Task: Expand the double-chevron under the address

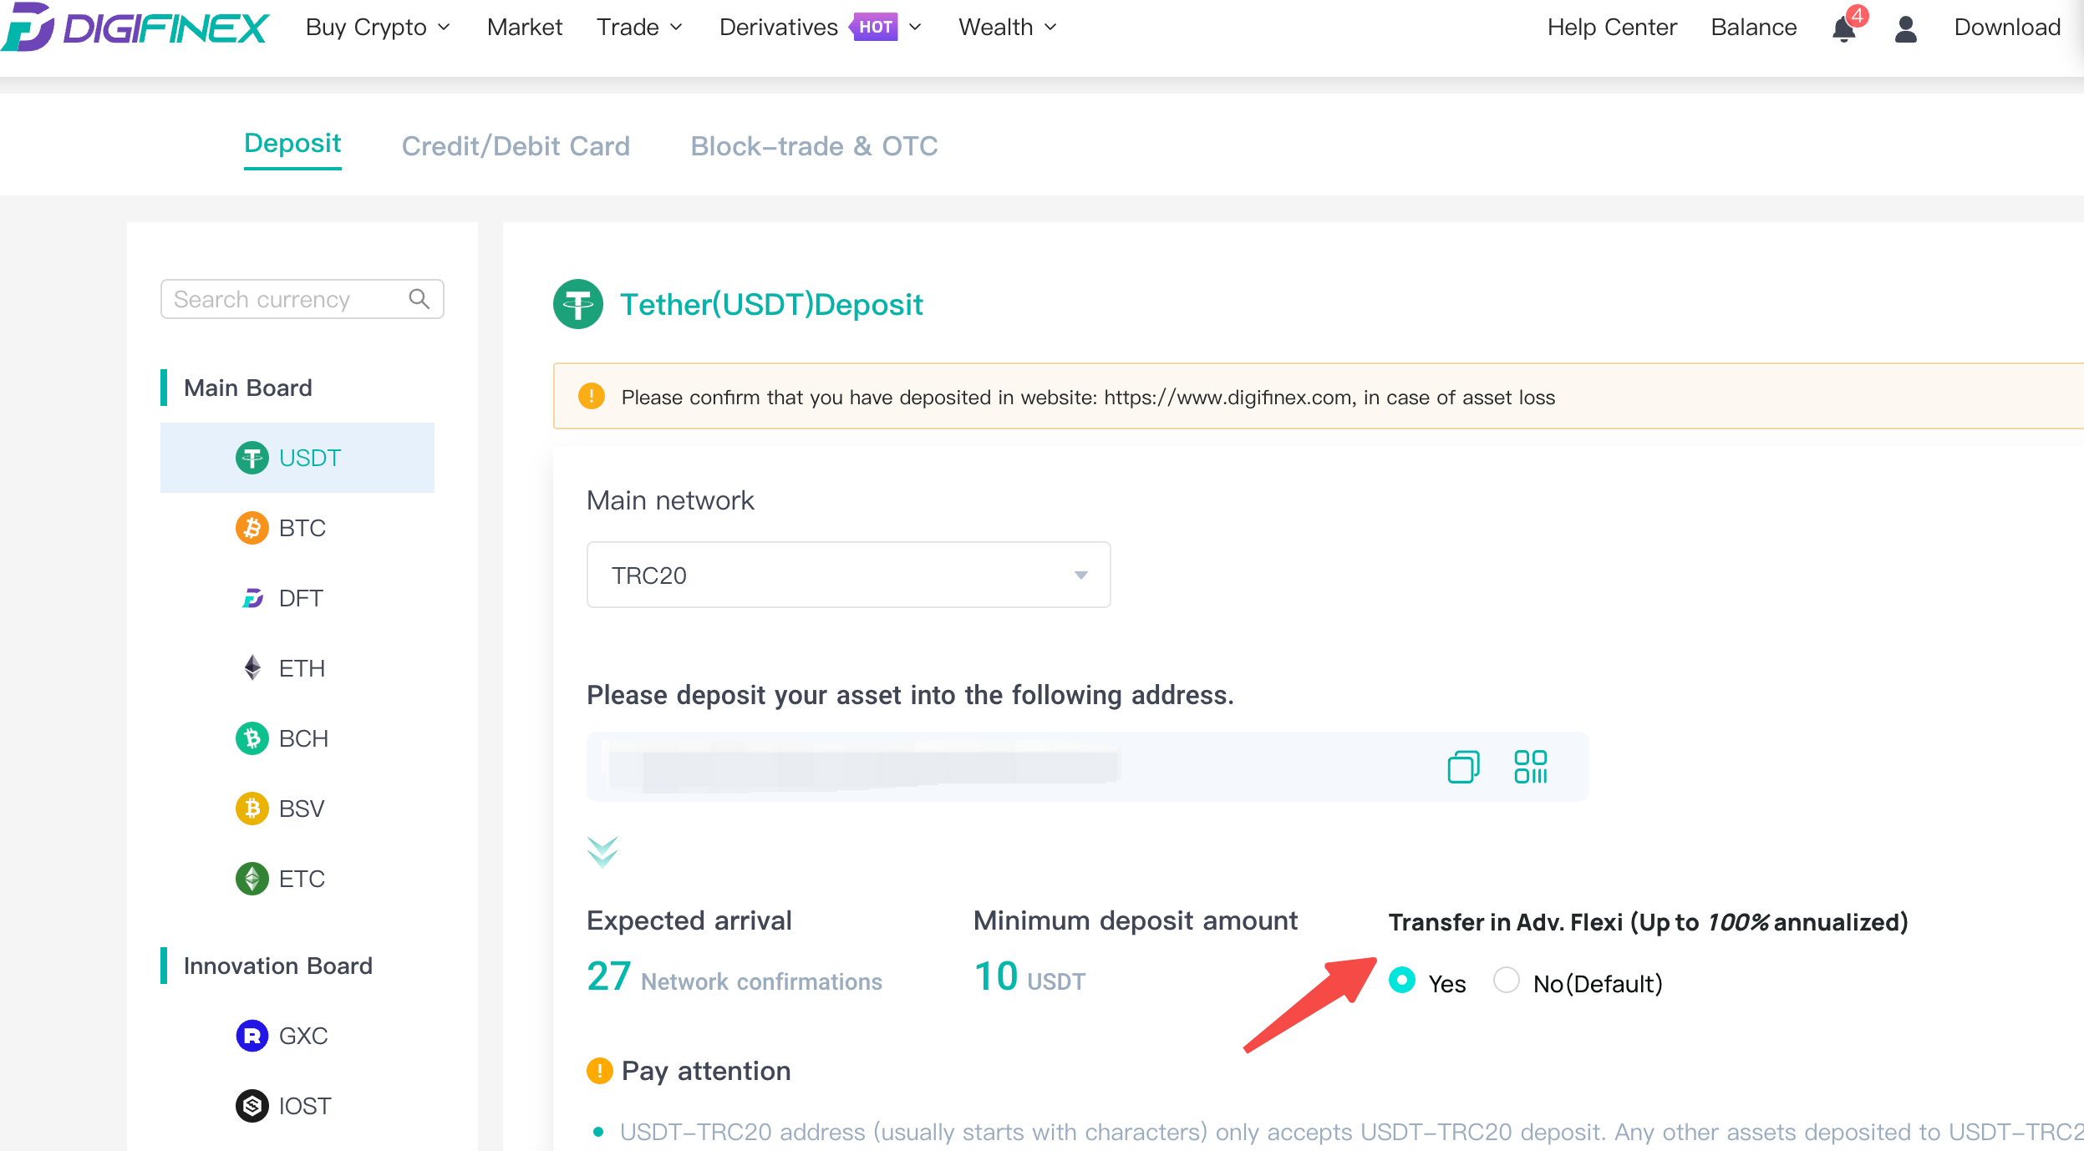Action: point(602,852)
